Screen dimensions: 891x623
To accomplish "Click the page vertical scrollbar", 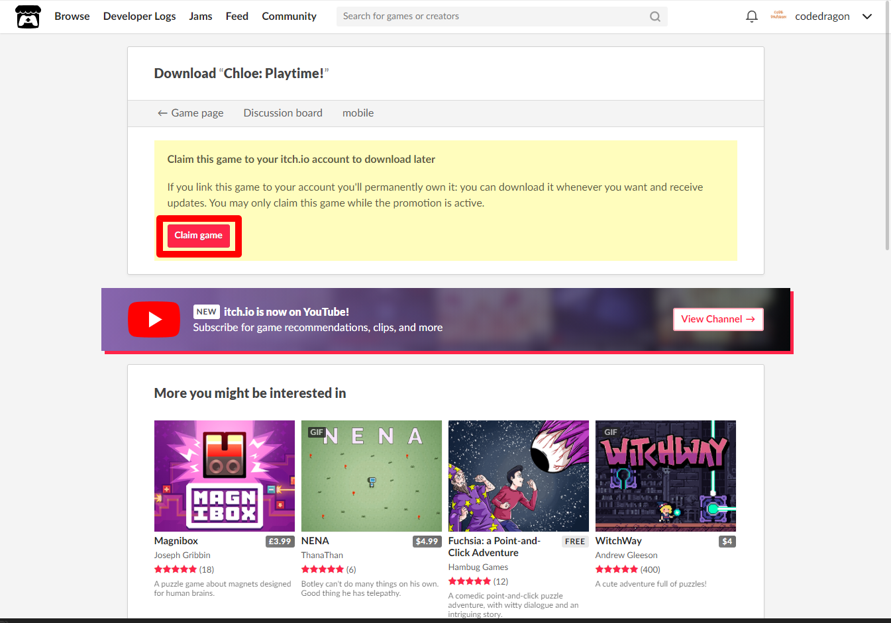I will coord(888,126).
